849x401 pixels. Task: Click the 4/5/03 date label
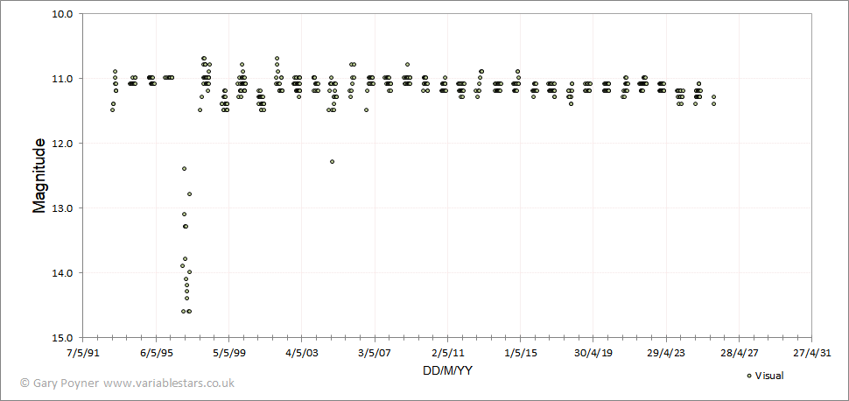[302, 354]
